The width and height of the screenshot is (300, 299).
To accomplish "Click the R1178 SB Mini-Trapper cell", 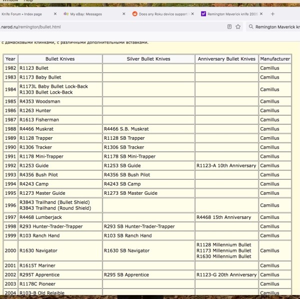I will 148,157.
